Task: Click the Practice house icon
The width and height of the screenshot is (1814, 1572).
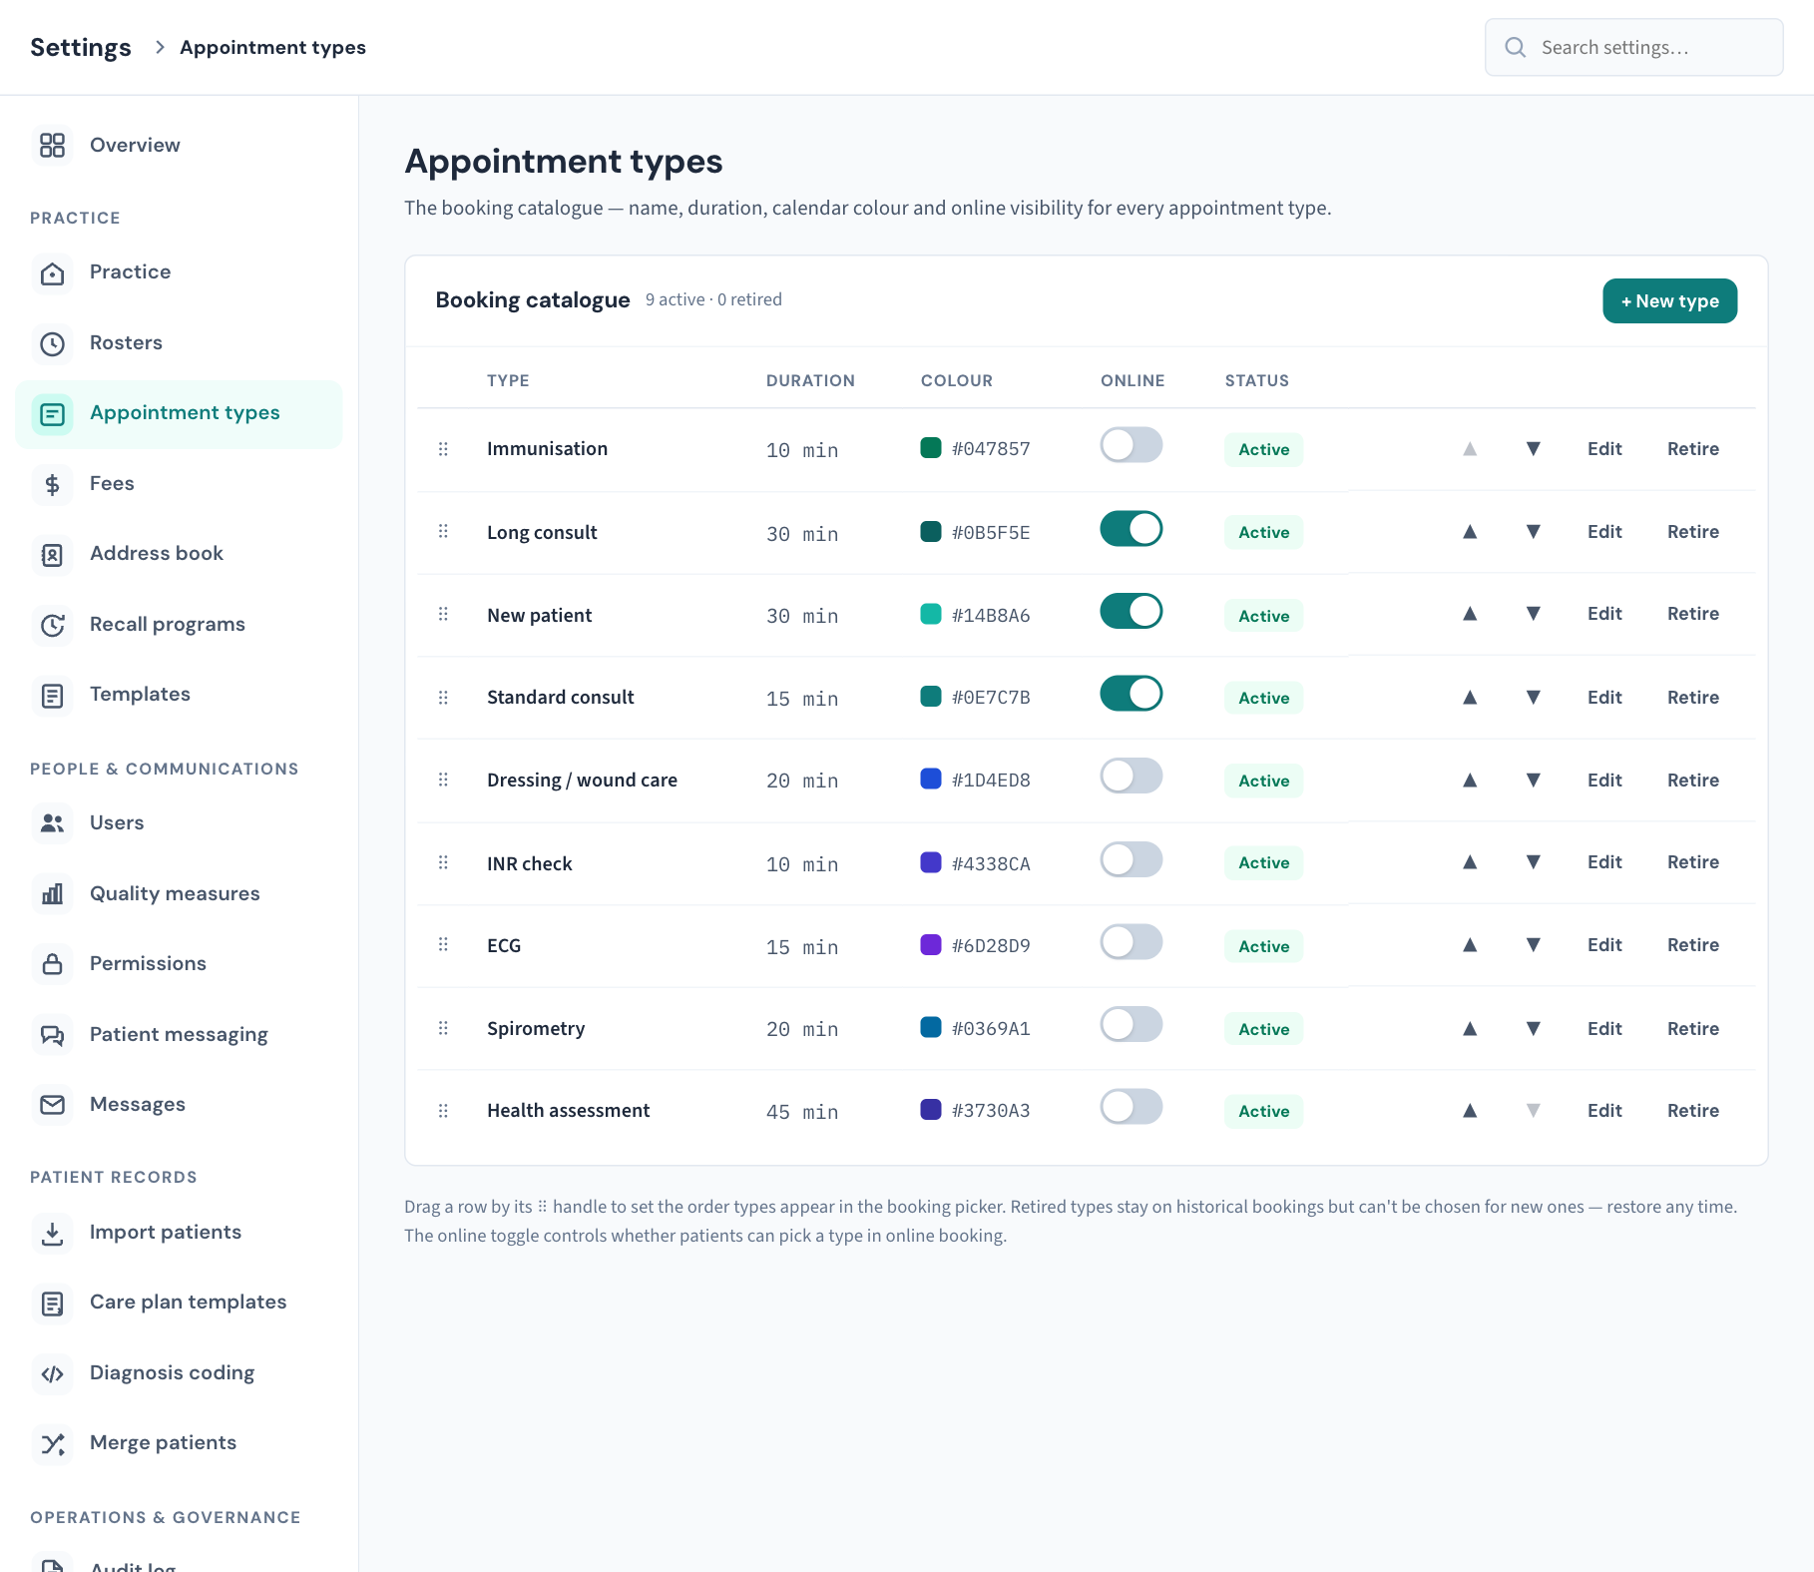Action: 52,273
